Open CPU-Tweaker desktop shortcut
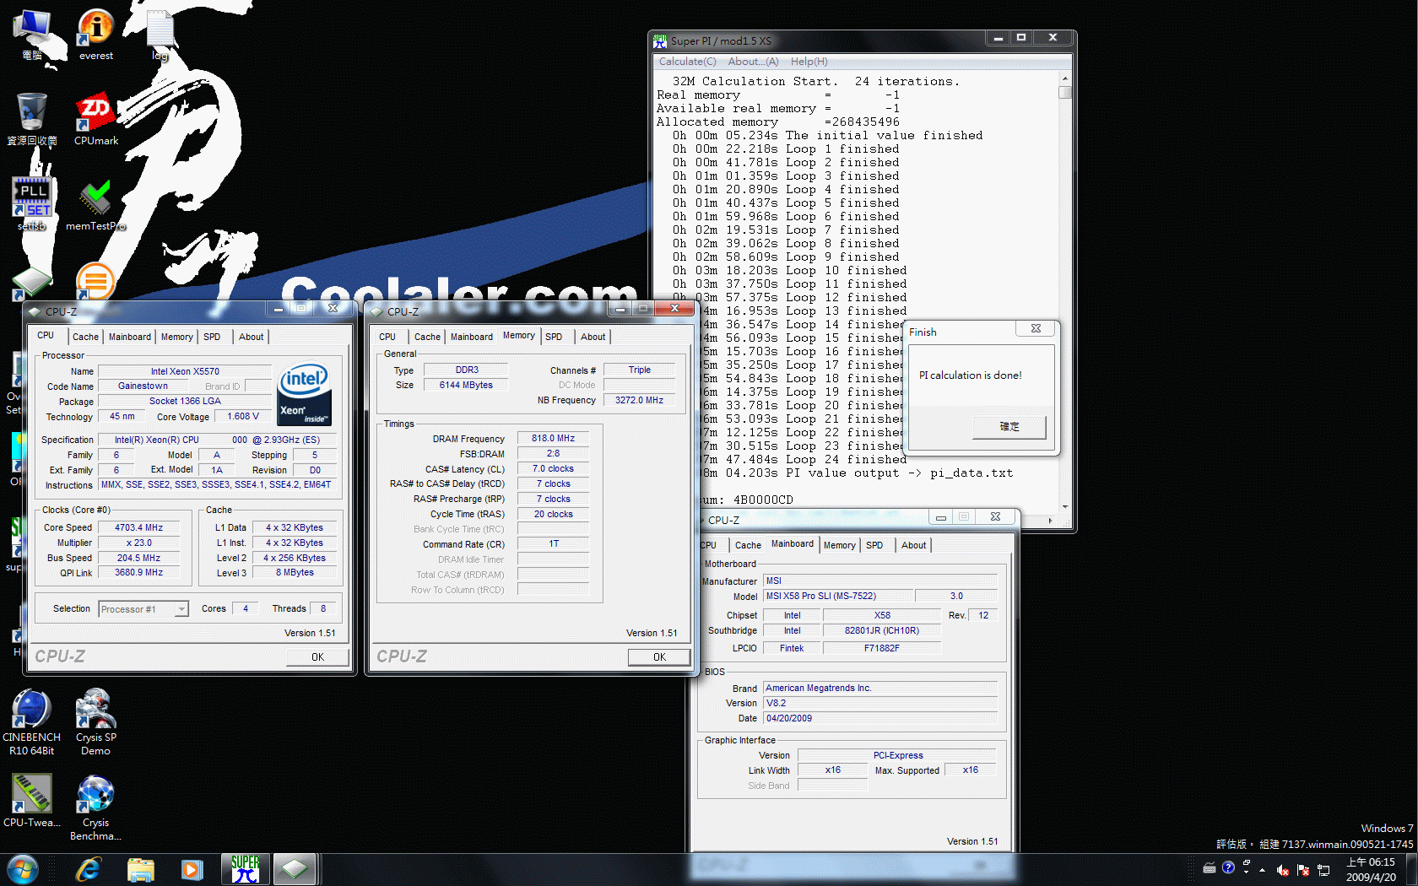The width and height of the screenshot is (1418, 886). [32, 801]
